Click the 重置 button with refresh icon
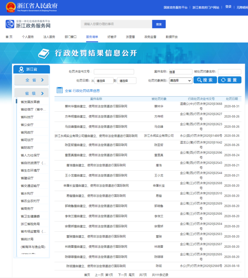 click(x=229, y=80)
